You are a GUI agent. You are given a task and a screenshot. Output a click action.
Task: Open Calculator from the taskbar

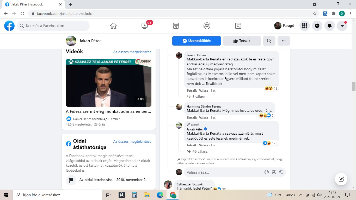[134, 195]
